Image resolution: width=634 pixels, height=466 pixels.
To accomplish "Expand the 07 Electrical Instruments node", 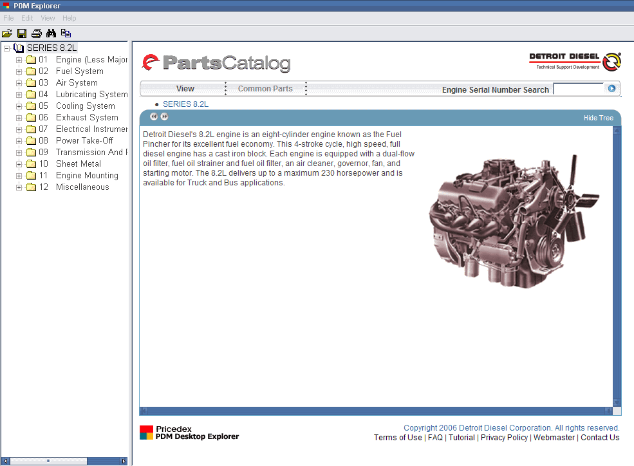I will [x=19, y=130].
